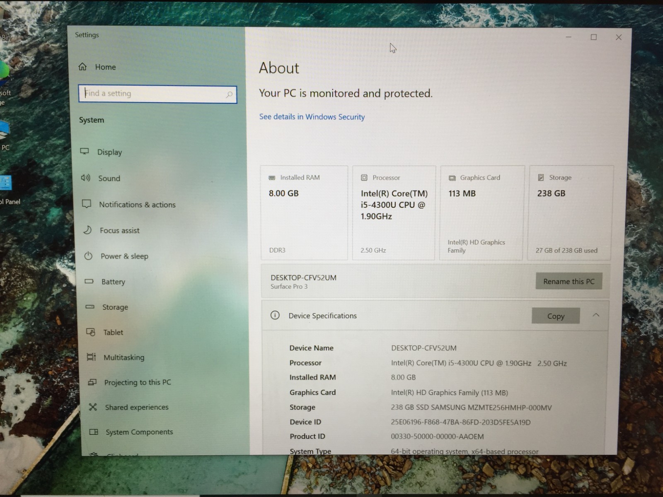Select the 238 GB Storage card

570,213
